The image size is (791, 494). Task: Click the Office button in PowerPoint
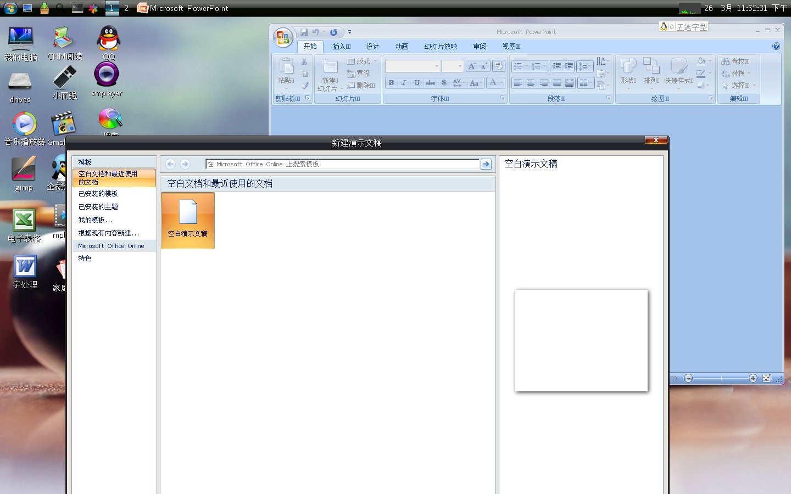coord(283,37)
